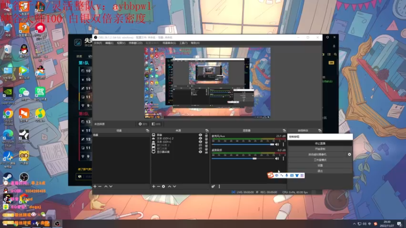Open the 帮助(H) menu
Screen dimensions: 406x228
(x=195, y=43)
